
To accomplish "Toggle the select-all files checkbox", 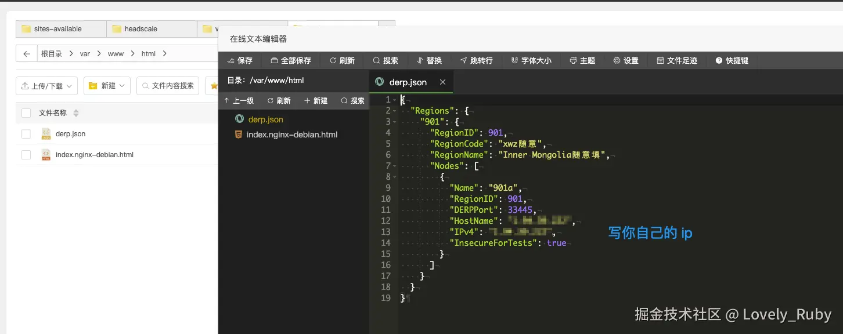I will tap(26, 113).
